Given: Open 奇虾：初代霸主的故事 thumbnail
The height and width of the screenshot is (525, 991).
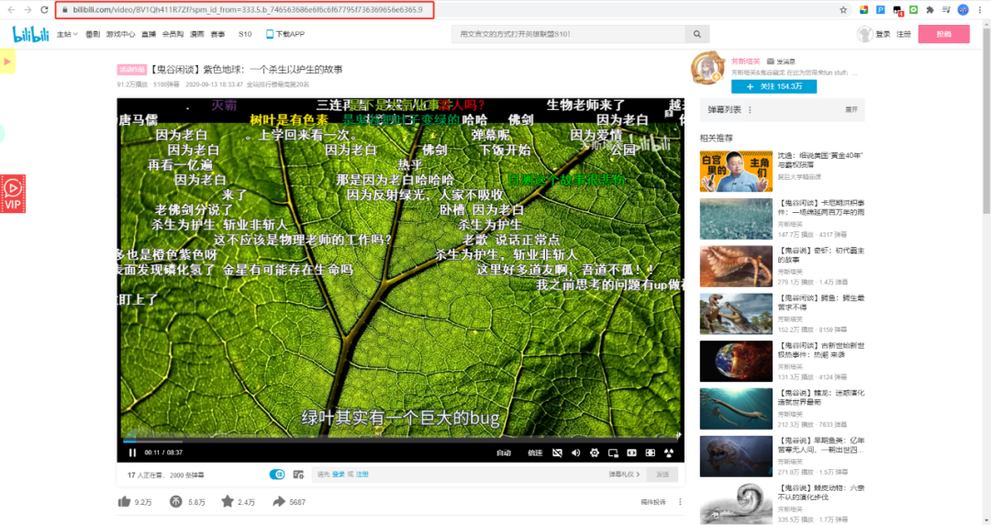Looking at the screenshot, I should 736,266.
